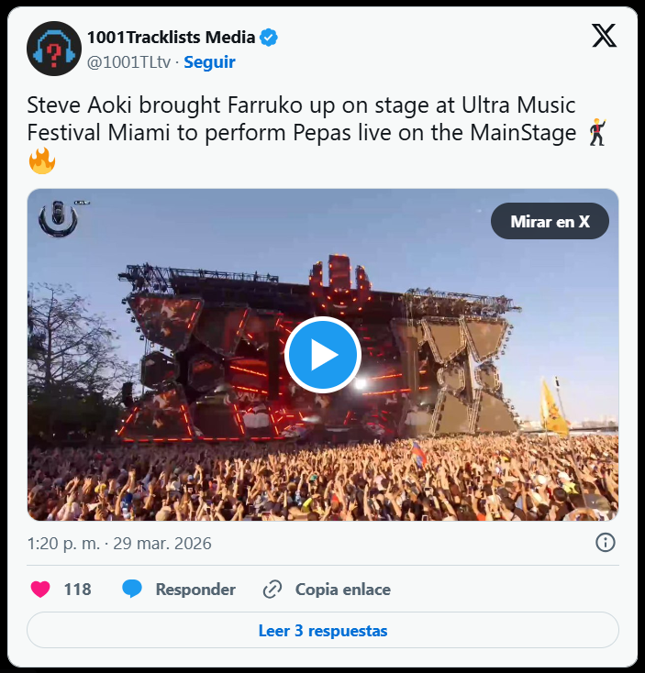Click the Responder label
This screenshot has height=673, width=645.
[195, 590]
